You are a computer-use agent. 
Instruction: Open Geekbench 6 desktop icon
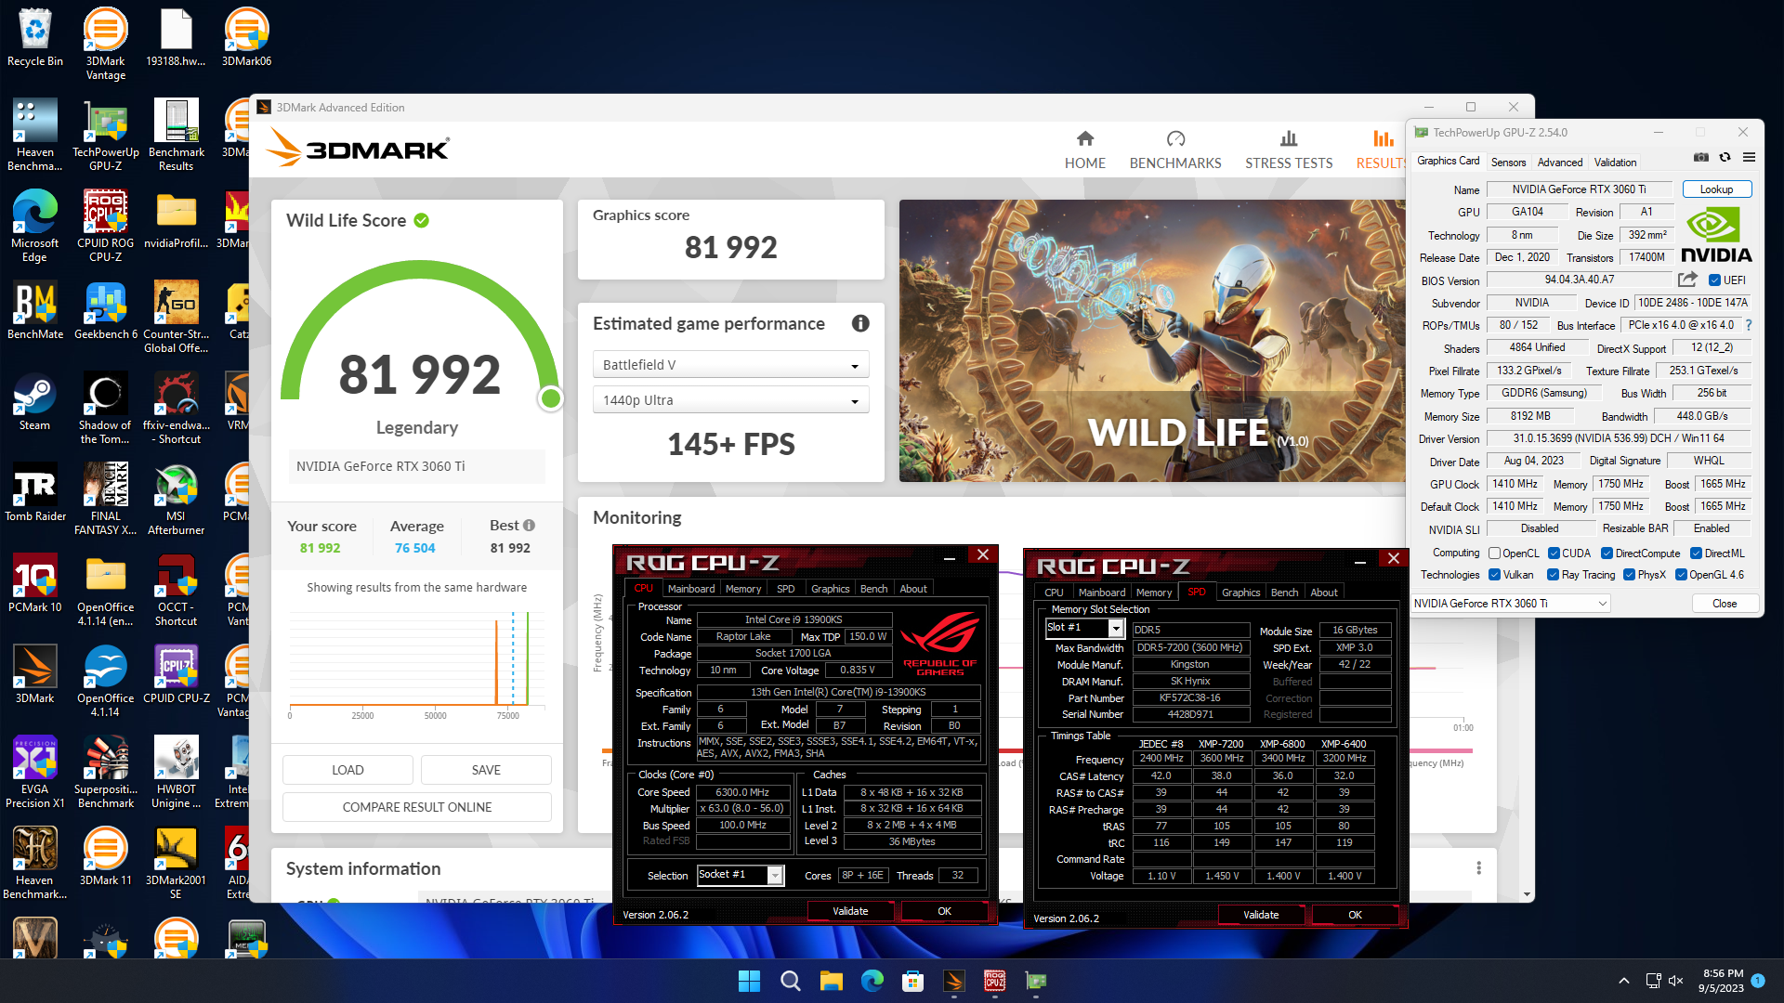click(106, 311)
